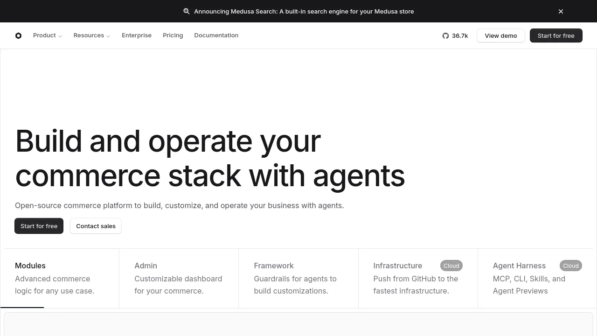Switch to the Infrastructure tab
The height and width of the screenshot is (336, 597).
[418, 278]
